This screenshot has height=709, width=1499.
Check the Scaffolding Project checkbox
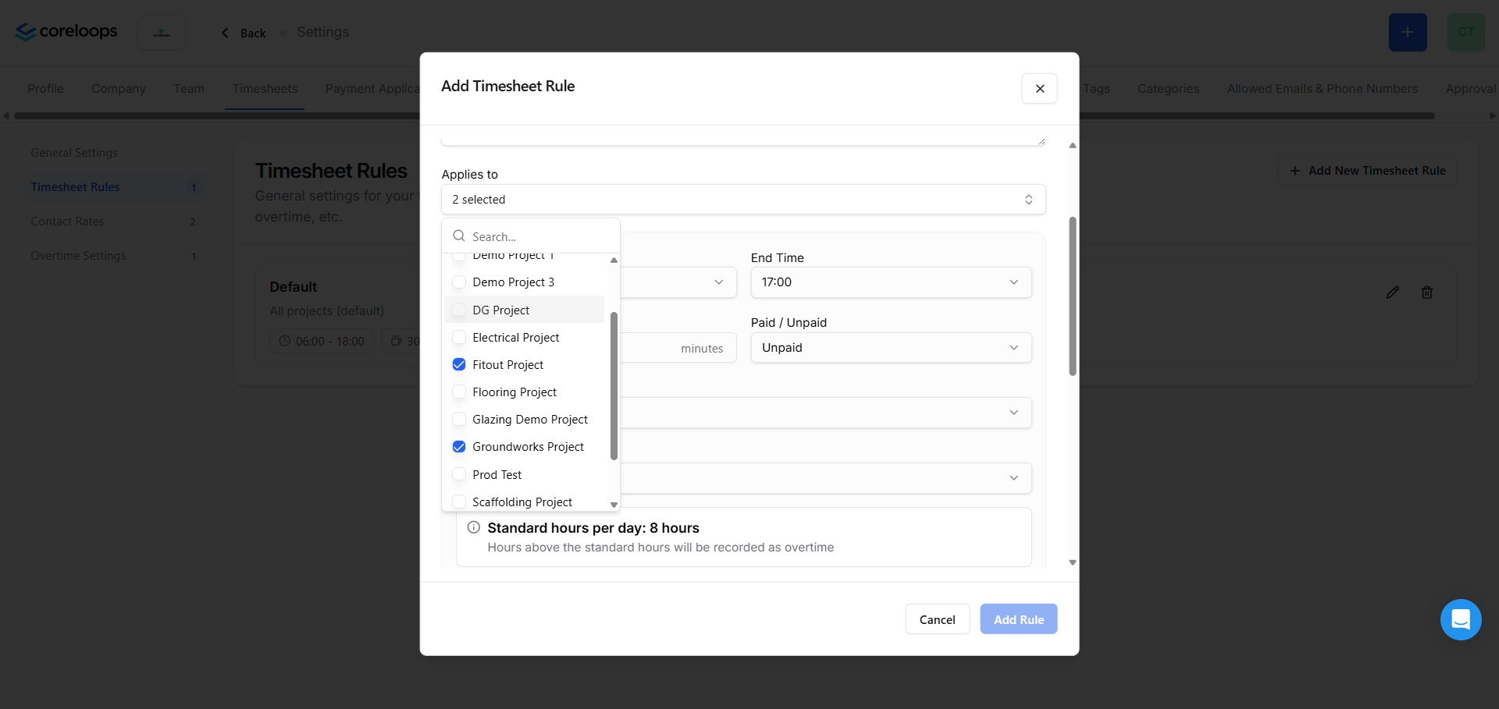click(x=459, y=502)
